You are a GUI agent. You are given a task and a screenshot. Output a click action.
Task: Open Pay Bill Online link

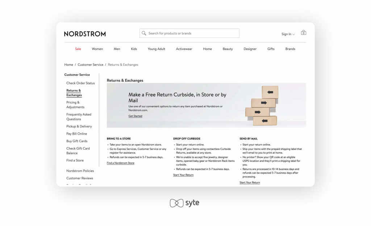tap(77, 134)
